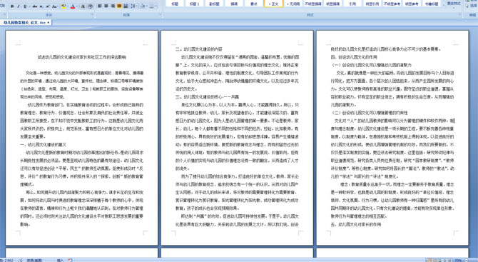Click the borders icon
This screenshot has height=262, width=478.
tap(152, 6)
